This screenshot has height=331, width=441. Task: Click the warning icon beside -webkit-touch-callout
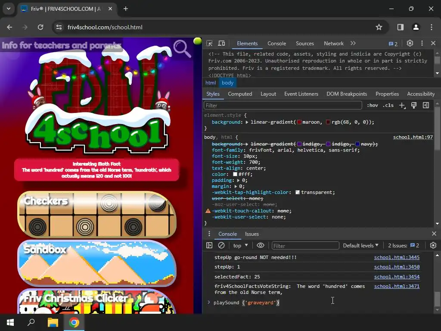(x=208, y=211)
